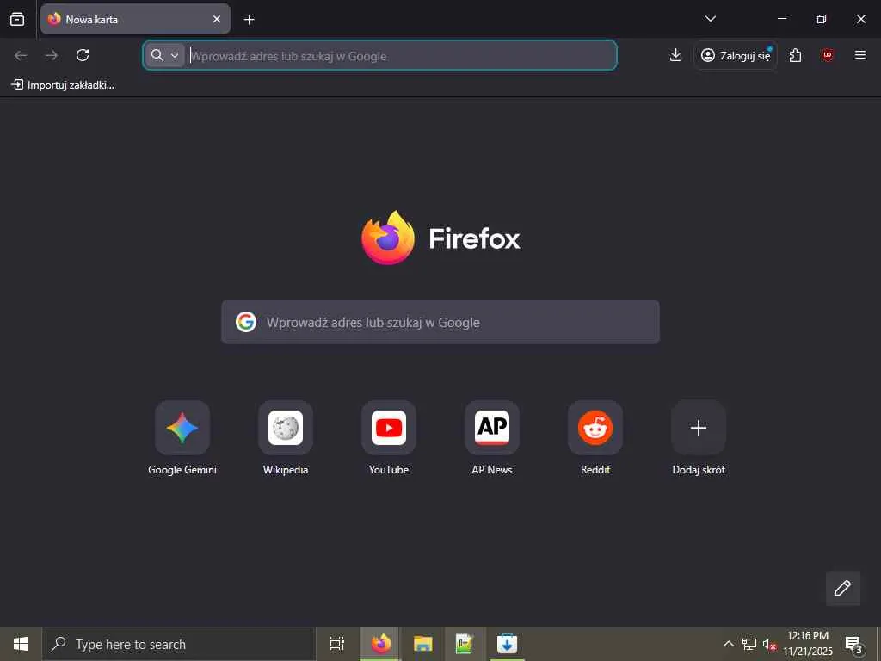881x661 pixels.
Task: Open the taskbar clock and date
Action: point(808,644)
